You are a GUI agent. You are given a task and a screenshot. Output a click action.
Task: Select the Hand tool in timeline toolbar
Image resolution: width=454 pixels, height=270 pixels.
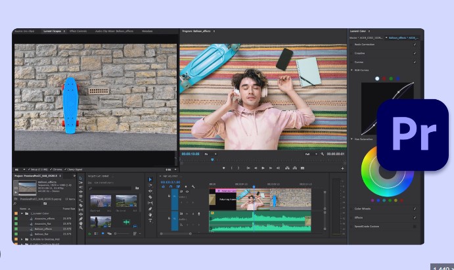click(150, 215)
